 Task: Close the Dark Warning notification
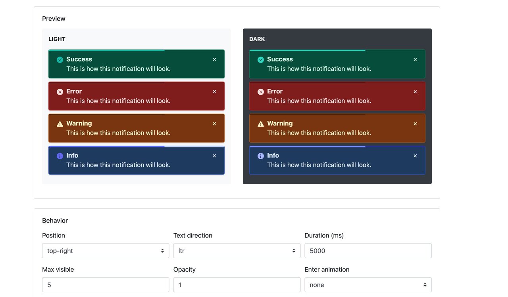tap(415, 124)
